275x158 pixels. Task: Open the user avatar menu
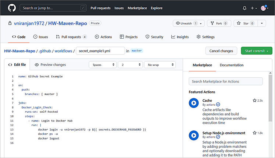point(264,8)
